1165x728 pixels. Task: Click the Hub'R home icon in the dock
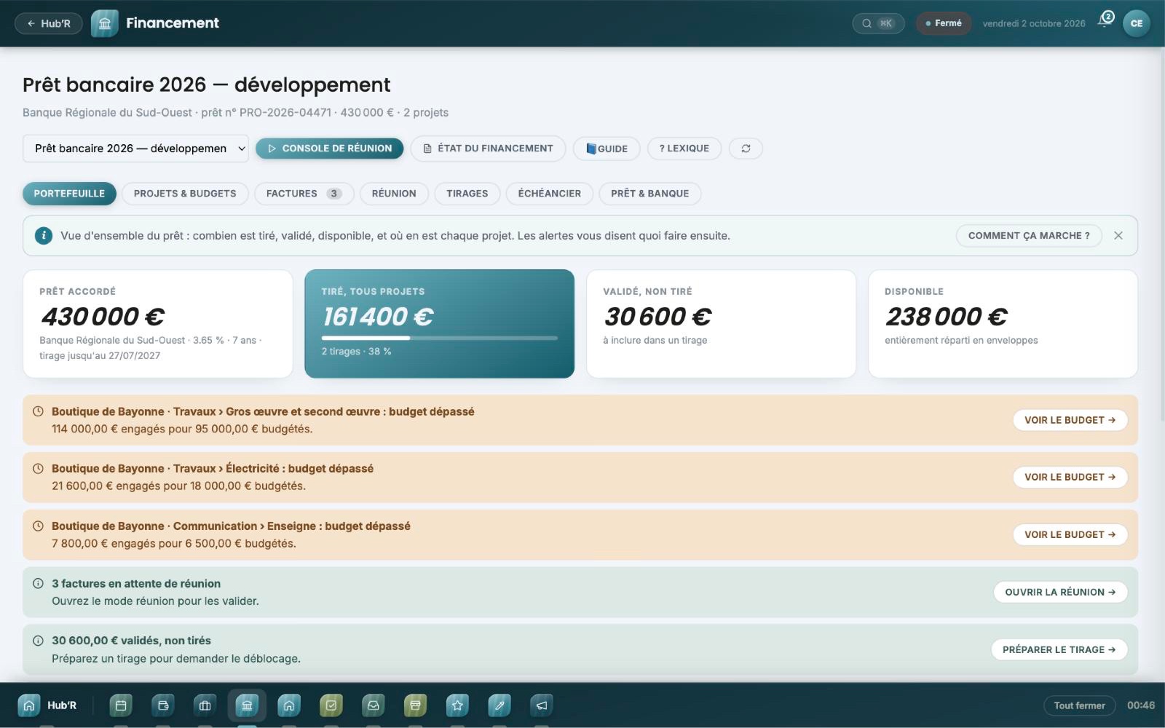point(29,705)
